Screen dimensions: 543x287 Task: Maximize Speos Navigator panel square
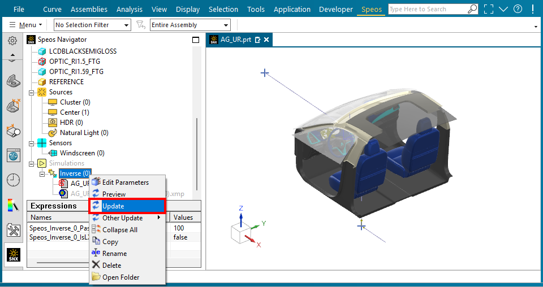click(196, 40)
